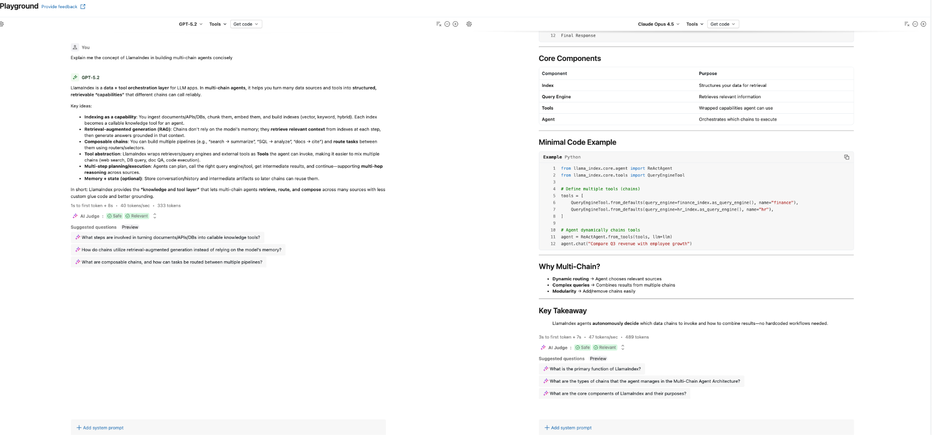Image resolution: width=932 pixels, height=435 pixels.
Task: Expand AI Judge details under GPT-5.2 response
Action: (155, 216)
